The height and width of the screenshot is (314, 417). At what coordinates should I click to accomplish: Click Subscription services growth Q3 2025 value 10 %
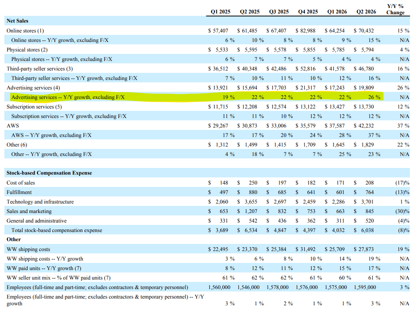(x=287, y=116)
